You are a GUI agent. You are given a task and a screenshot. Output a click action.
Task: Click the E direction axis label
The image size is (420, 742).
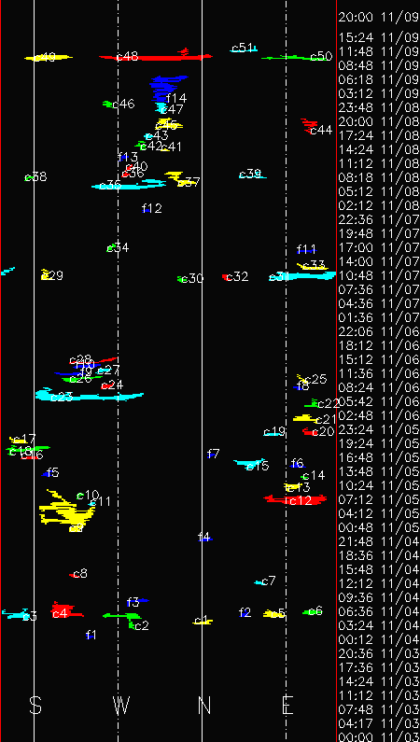[287, 705]
